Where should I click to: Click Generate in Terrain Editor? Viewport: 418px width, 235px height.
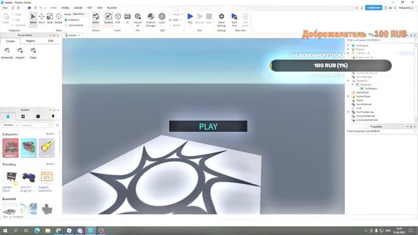point(7,53)
